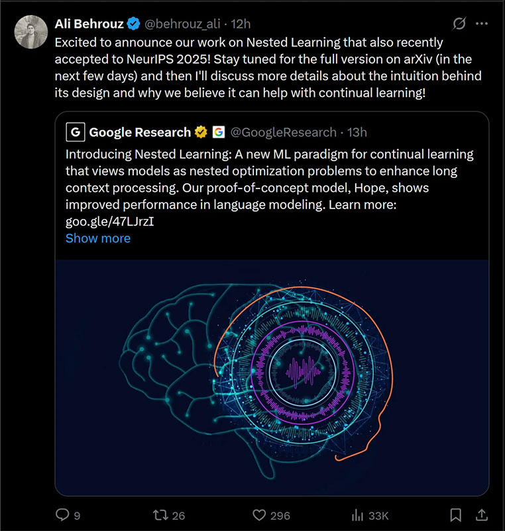This screenshot has width=505, height=531.
Task: Click the Google affiliation logo next to the badge
Action: click(219, 131)
